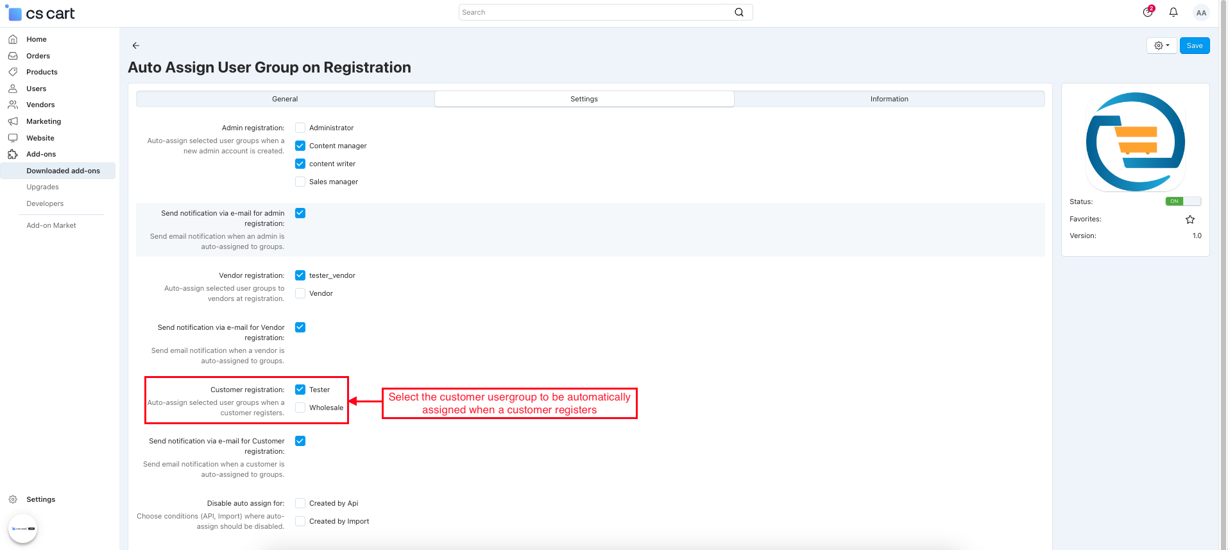This screenshot has width=1228, height=550.
Task: Enable the Administrator checkbox
Action: coord(300,128)
